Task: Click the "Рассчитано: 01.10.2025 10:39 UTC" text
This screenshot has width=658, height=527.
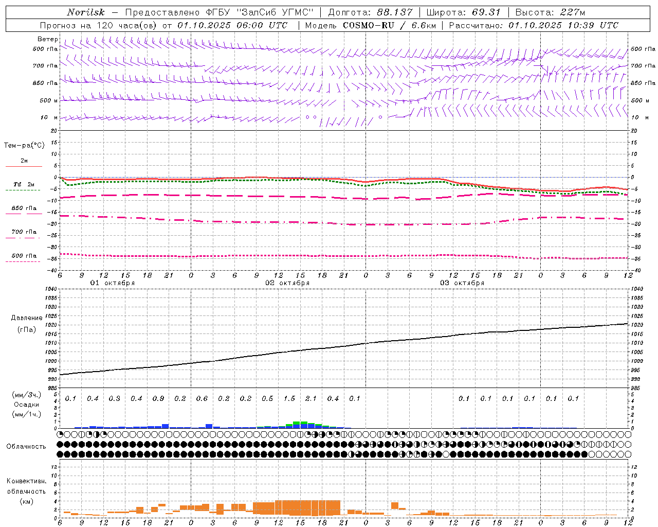Action: 534,25
